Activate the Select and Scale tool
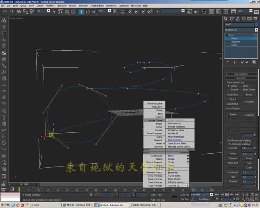Screen dimensions: 260x208 point(94,12)
